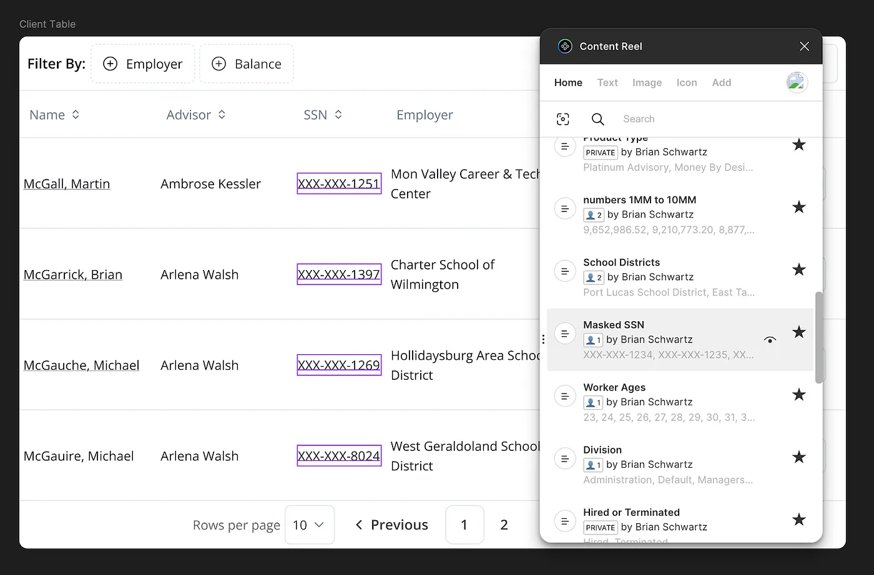Click the text list icon for Masked SSN

[x=565, y=334]
